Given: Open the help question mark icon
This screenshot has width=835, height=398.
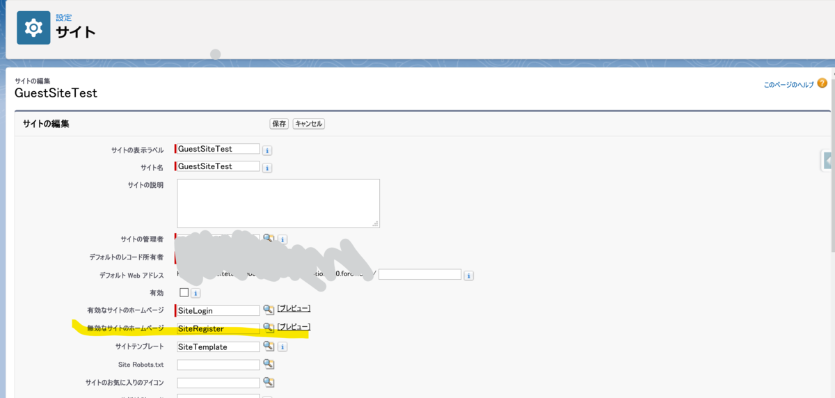Looking at the screenshot, I should click(x=822, y=83).
